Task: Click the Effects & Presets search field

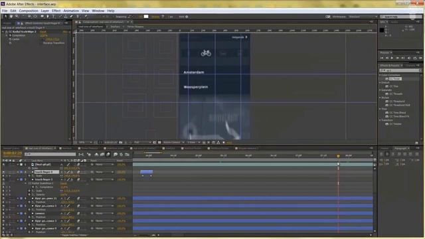Action: pos(400,70)
